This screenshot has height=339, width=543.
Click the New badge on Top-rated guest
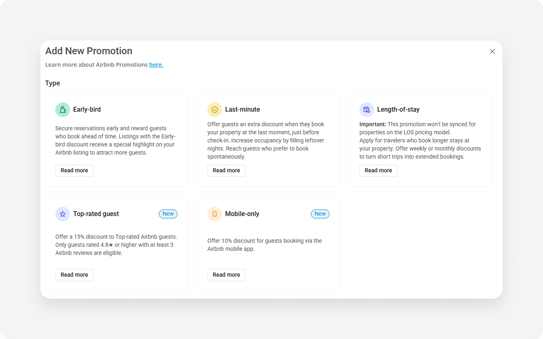pyautogui.click(x=168, y=214)
